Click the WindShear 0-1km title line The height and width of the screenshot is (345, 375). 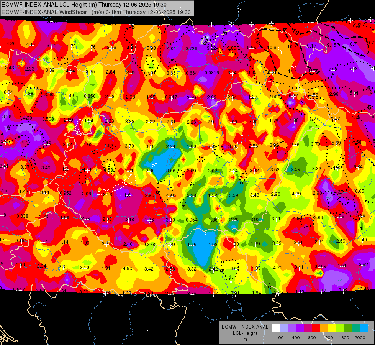click(x=96, y=12)
